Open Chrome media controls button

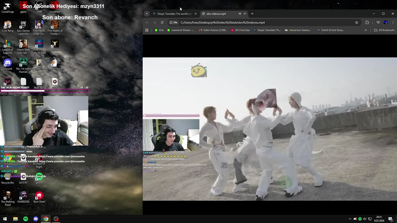click(x=378, y=22)
